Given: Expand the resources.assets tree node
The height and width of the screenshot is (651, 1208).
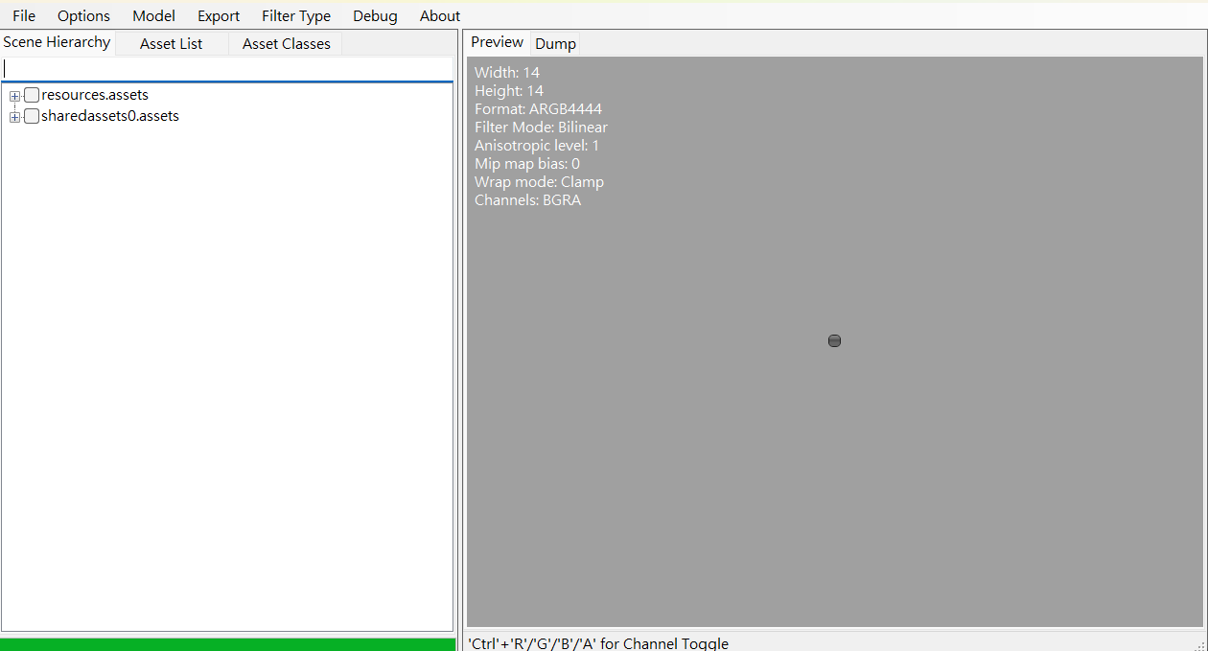Looking at the screenshot, I should click(x=14, y=96).
